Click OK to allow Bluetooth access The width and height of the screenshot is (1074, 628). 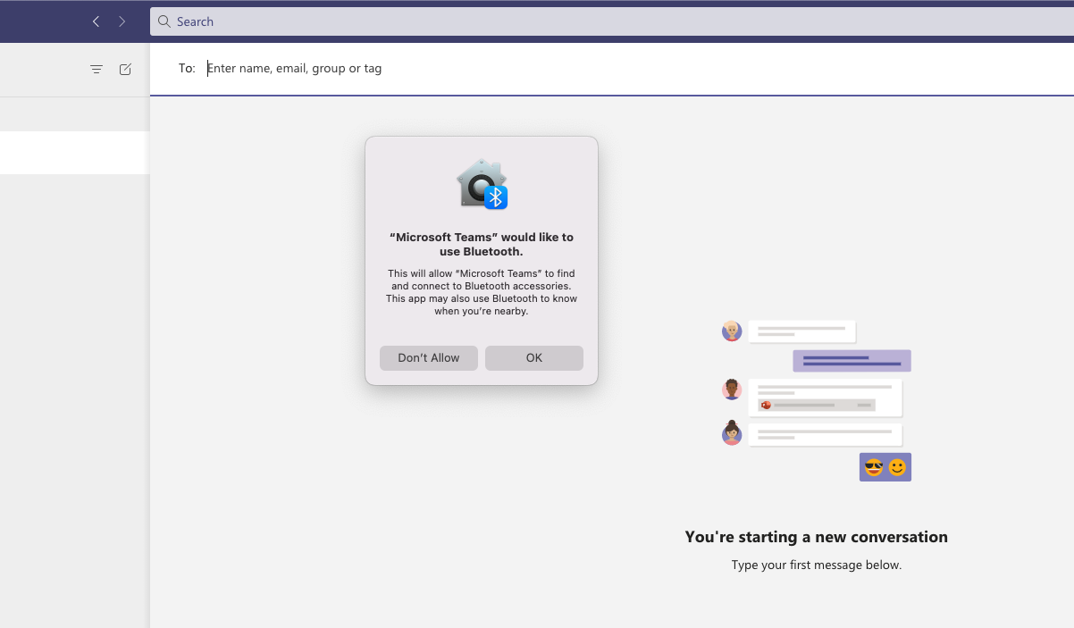tap(534, 357)
